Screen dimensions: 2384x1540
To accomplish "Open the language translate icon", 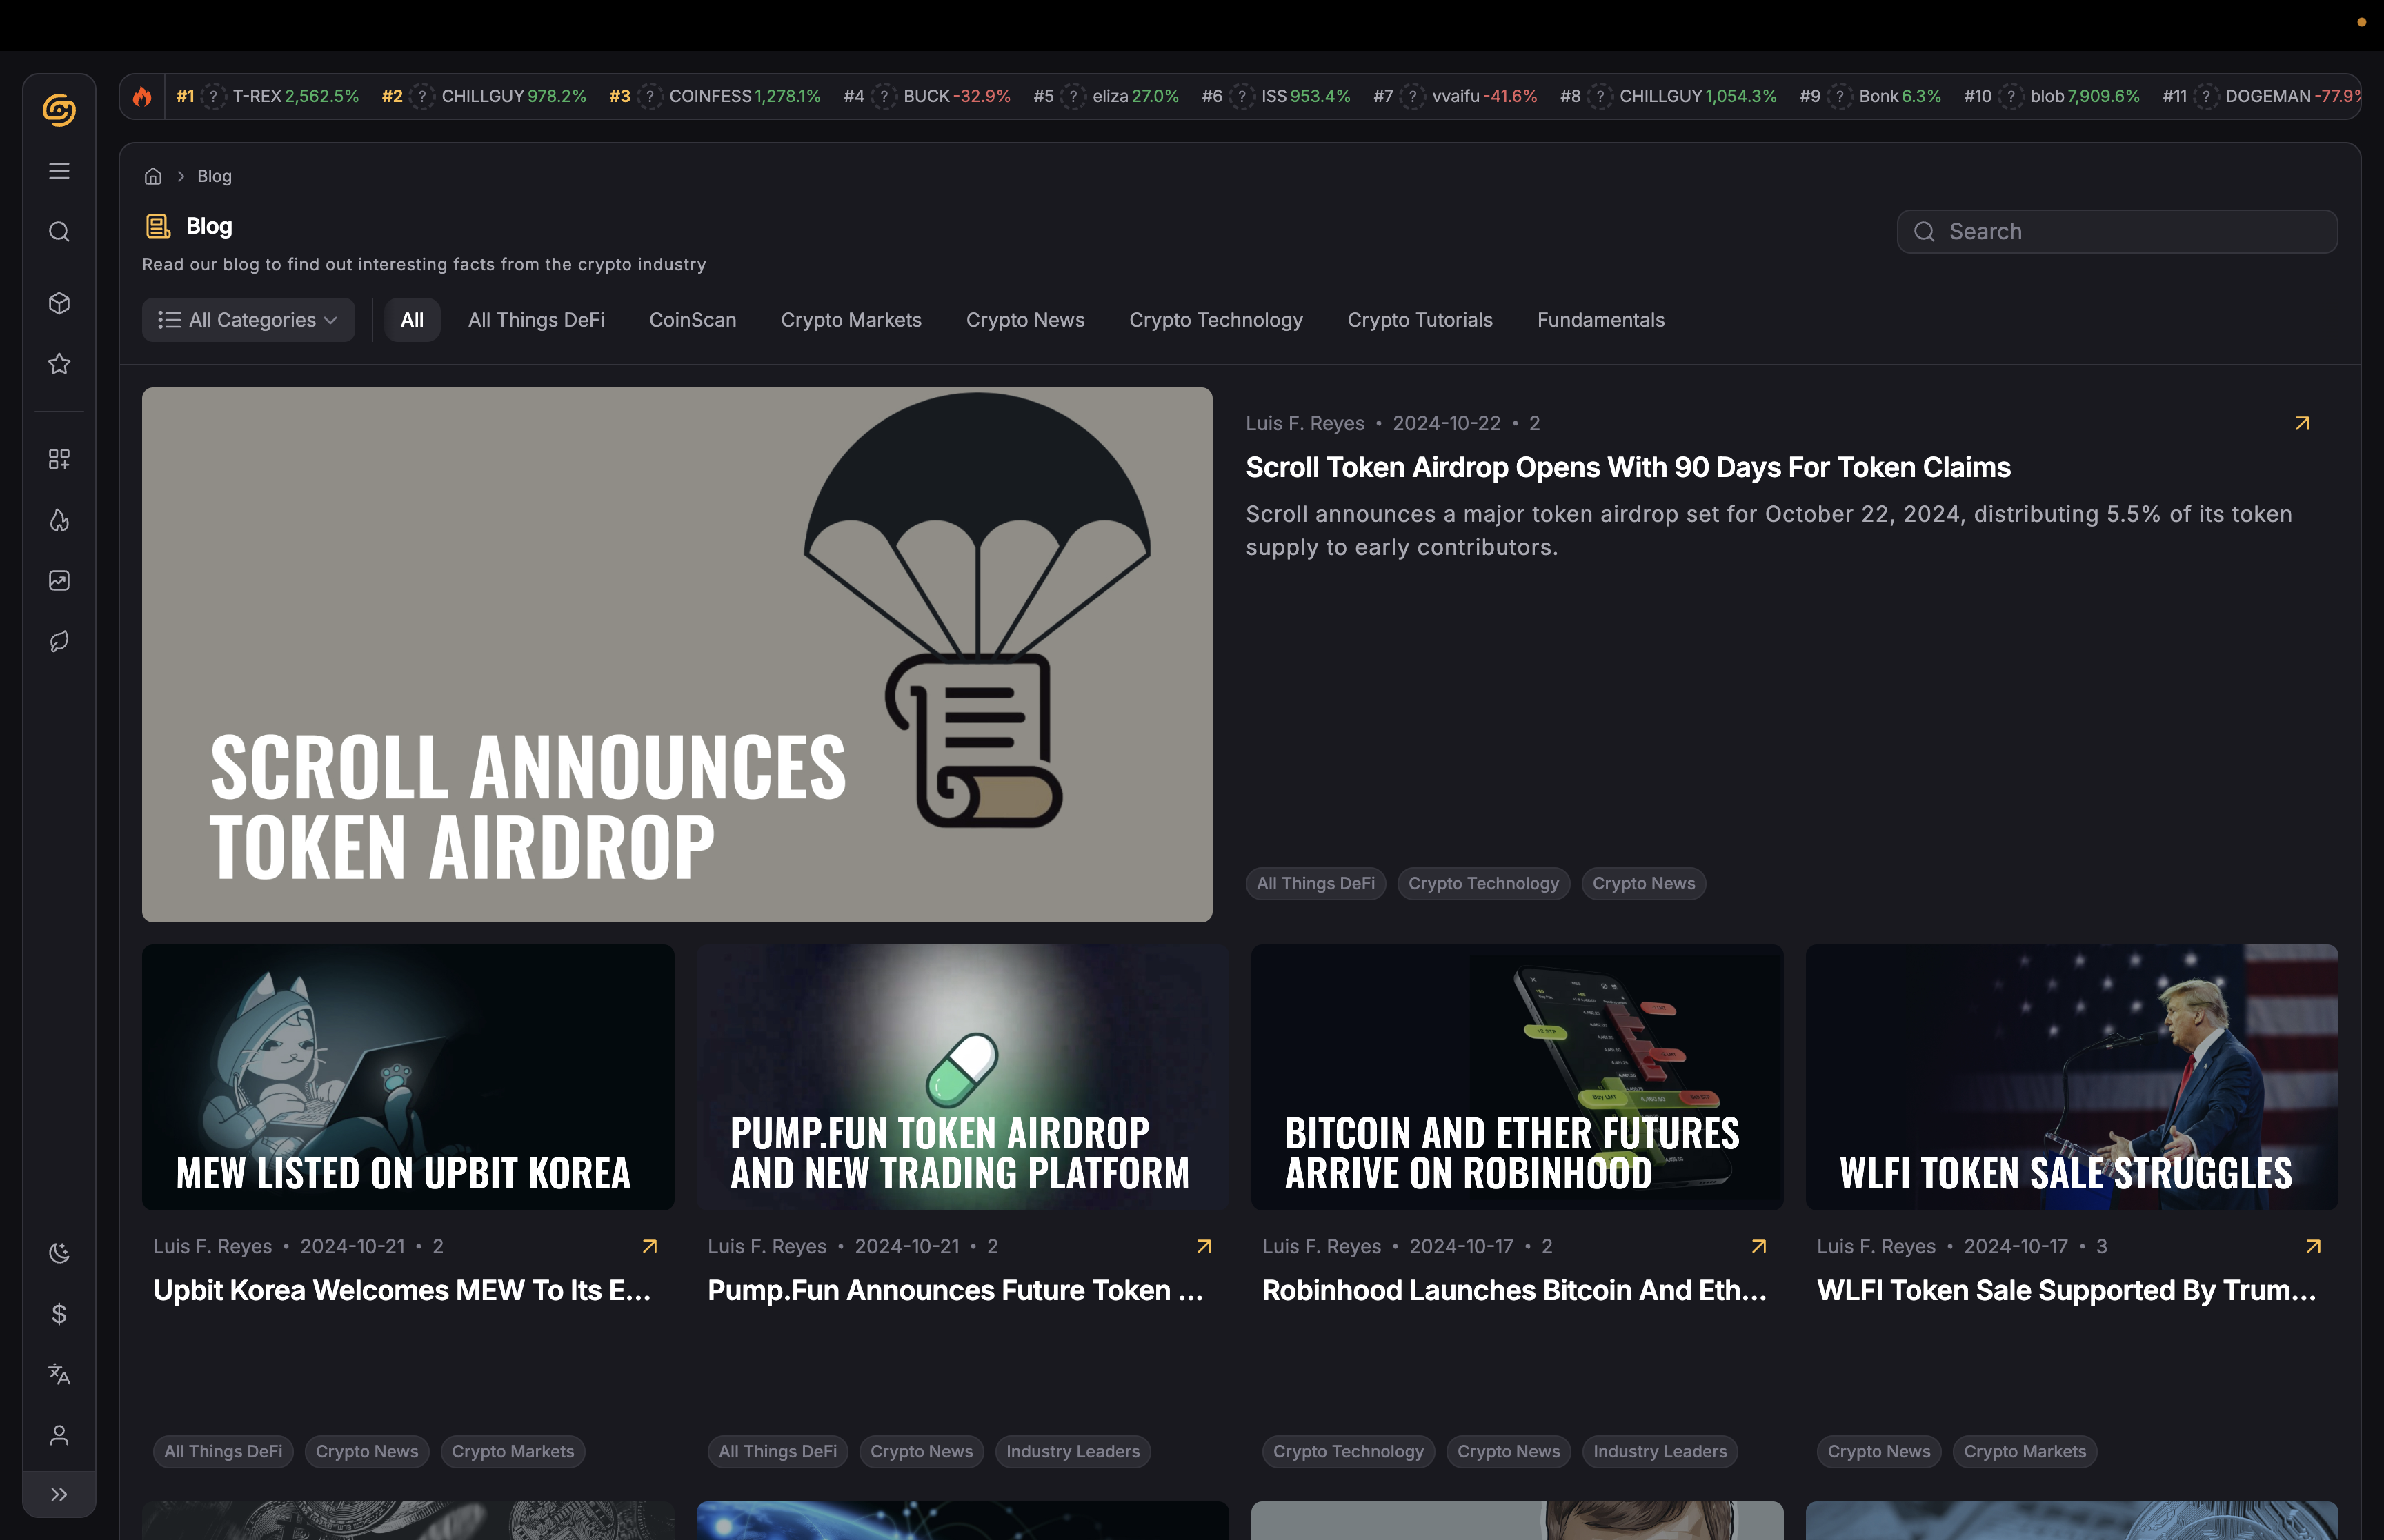I will coord(59,1374).
